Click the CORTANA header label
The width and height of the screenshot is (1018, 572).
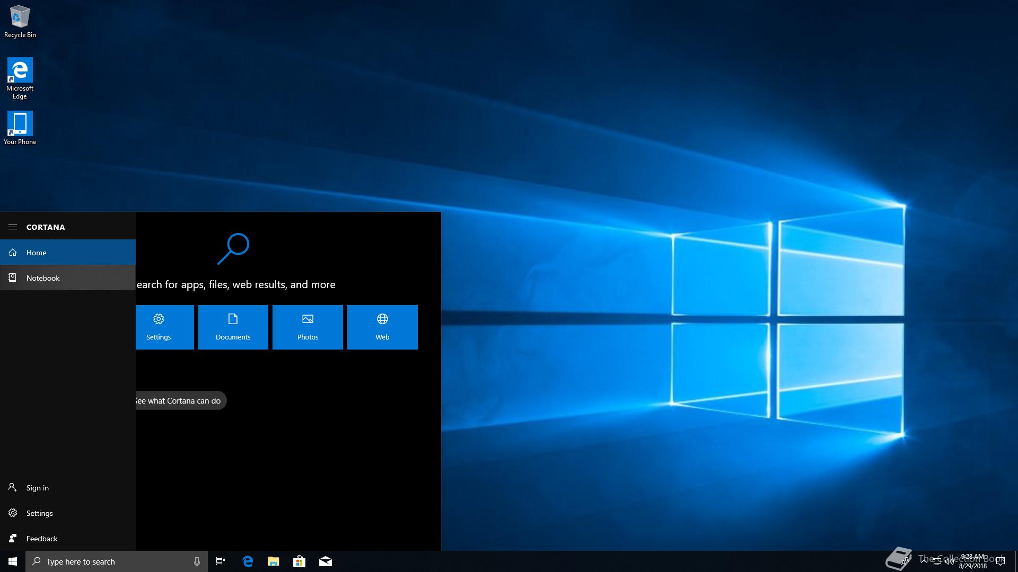[46, 227]
